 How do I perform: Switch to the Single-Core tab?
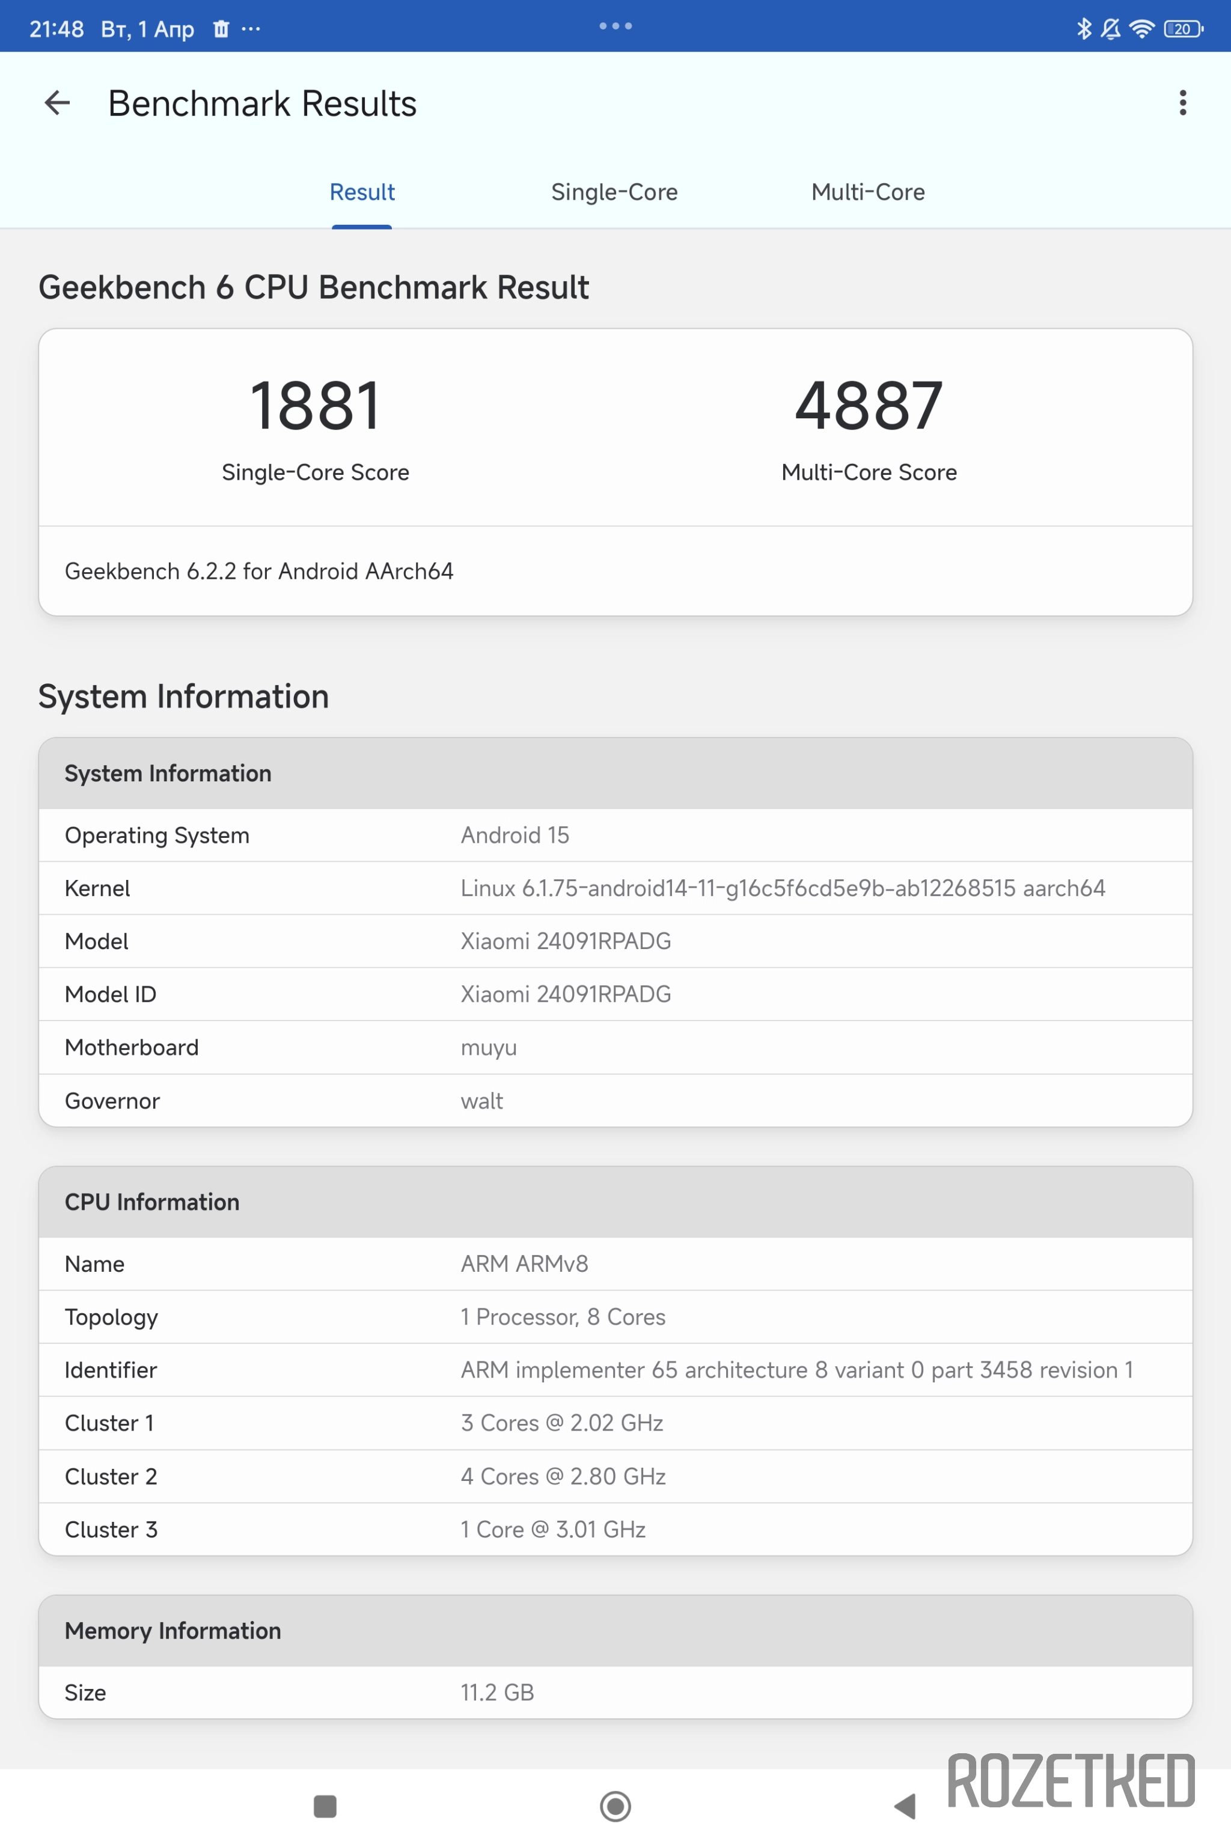pos(615,192)
